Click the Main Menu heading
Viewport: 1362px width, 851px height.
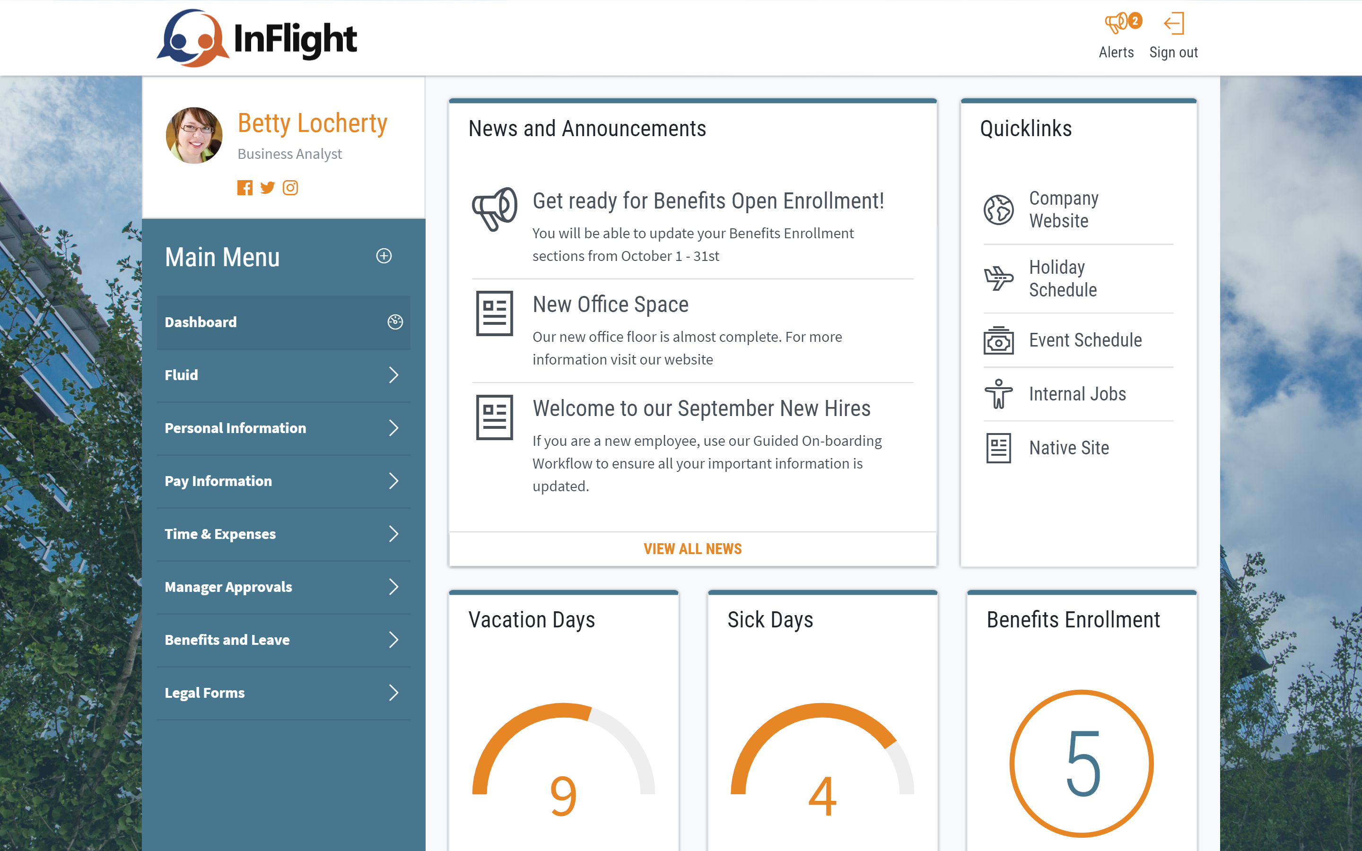[222, 257]
